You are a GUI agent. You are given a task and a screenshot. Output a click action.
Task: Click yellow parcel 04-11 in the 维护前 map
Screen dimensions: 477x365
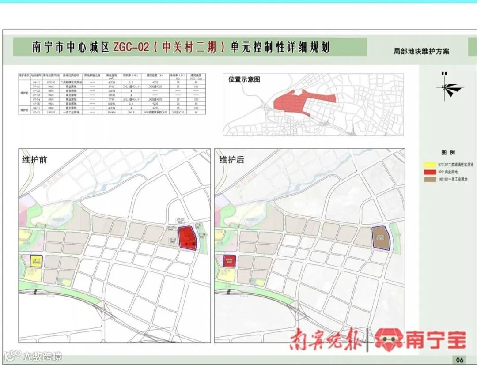[37, 261]
